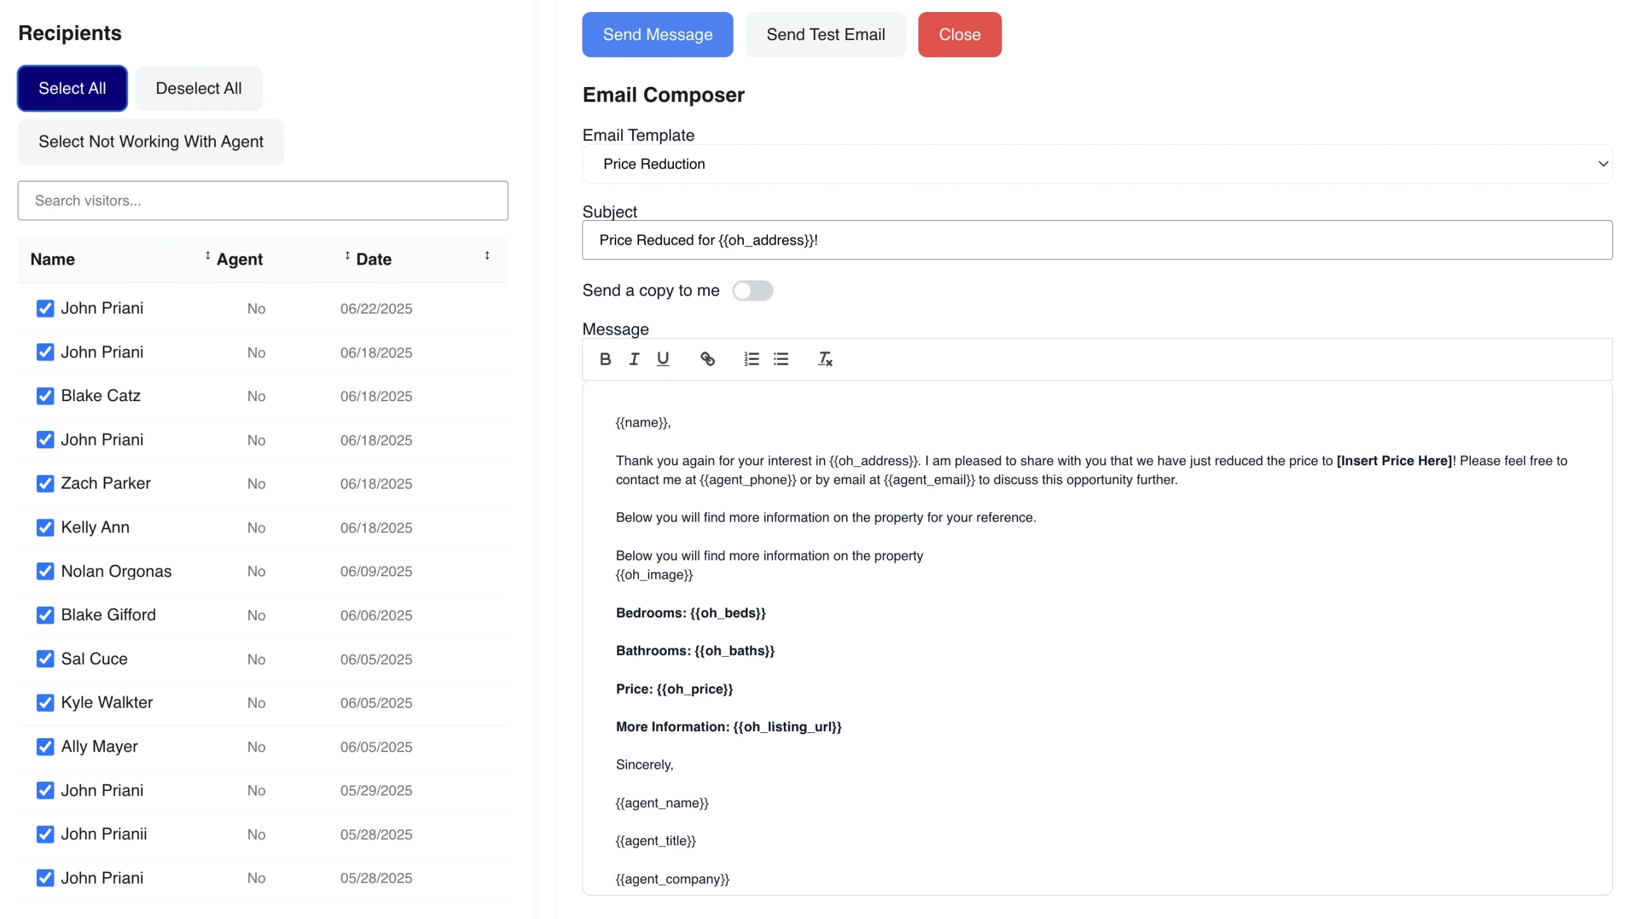Click the Send Message button
The width and height of the screenshot is (1626, 919).
point(657,35)
